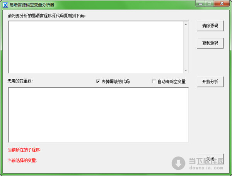Close the window via title bar X
232x176 pixels.
tap(222, 3)
